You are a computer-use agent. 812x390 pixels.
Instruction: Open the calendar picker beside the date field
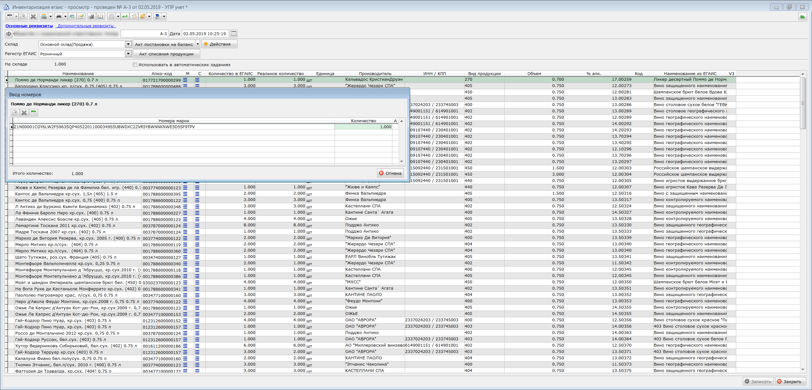234,34
